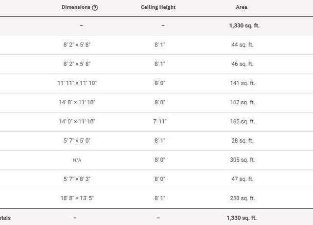Open the Dimensions help question-mark icon

point(95,8)
